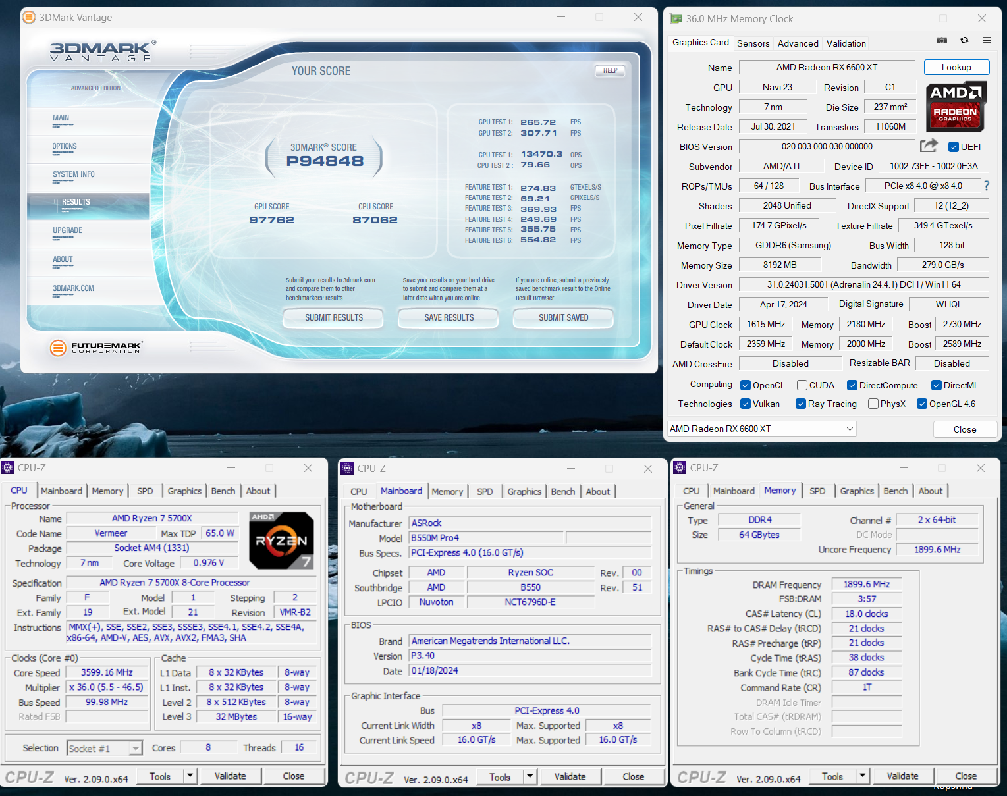The height and width of the screenshot is (796, 1007).
Task: Click the GPU-Z title bar app icon
Action: [676, 18]
